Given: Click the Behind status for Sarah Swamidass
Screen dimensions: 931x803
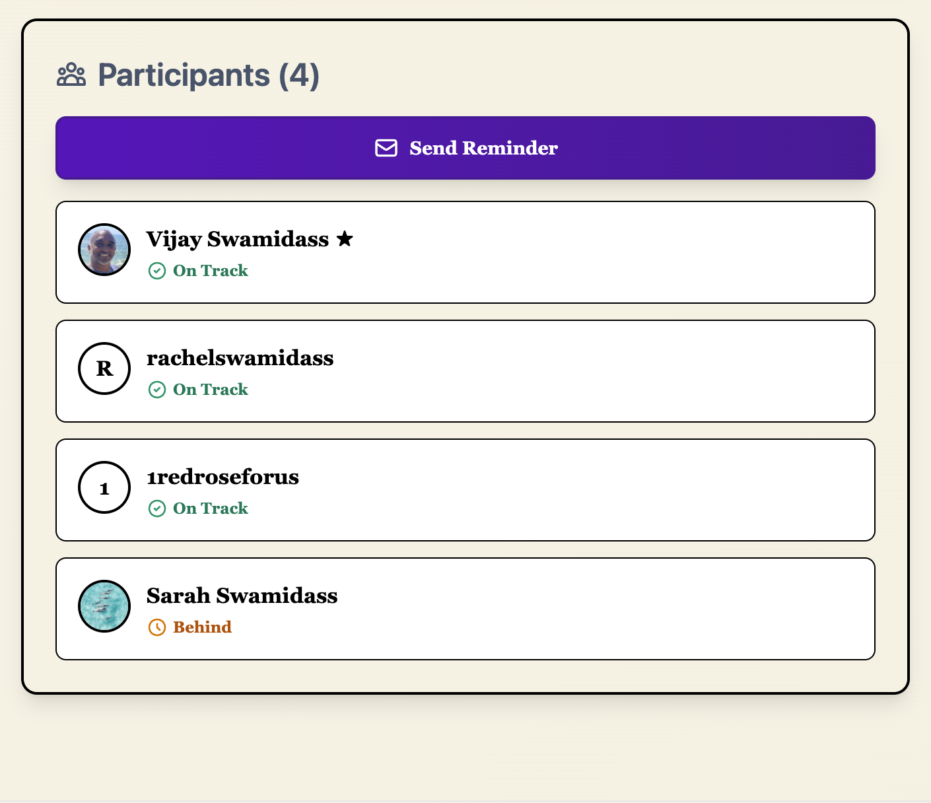Looking at the screenshot, I should [202, 627].
